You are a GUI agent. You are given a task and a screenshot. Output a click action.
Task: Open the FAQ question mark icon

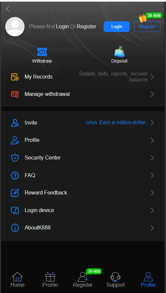pos(15,175)
